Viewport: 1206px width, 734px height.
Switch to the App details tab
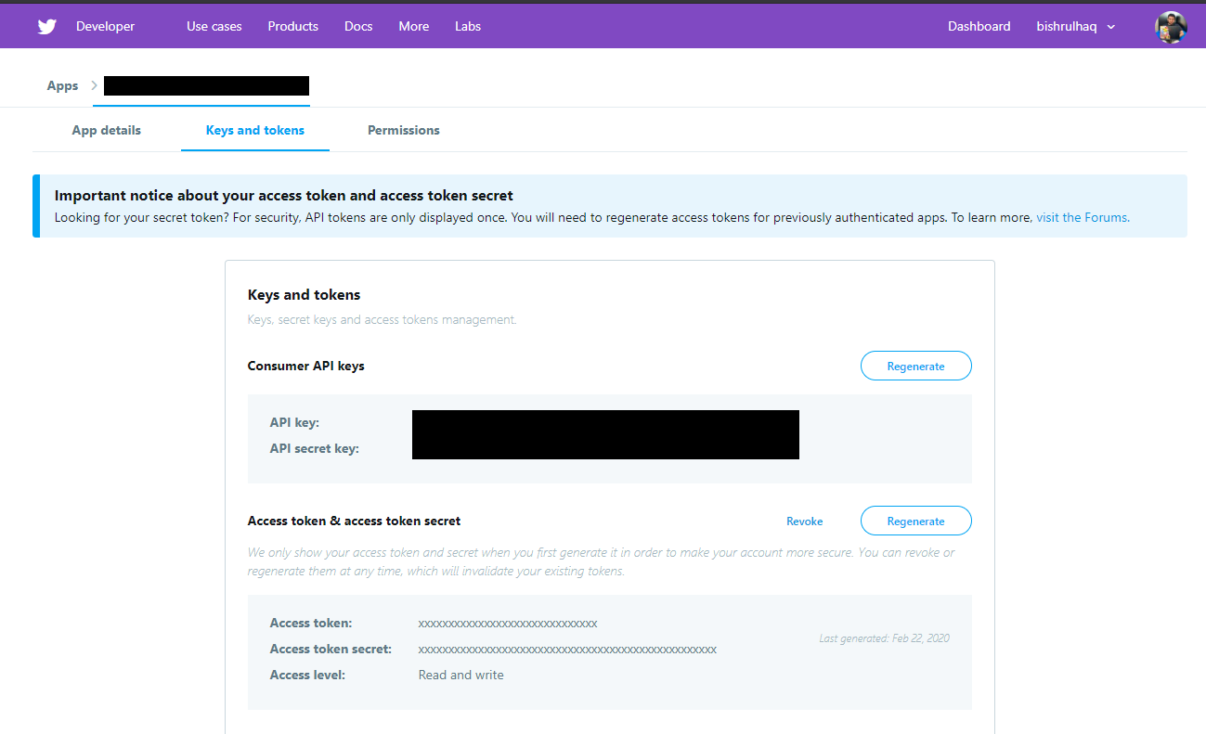pyautogui.click(x=107, y=130)
